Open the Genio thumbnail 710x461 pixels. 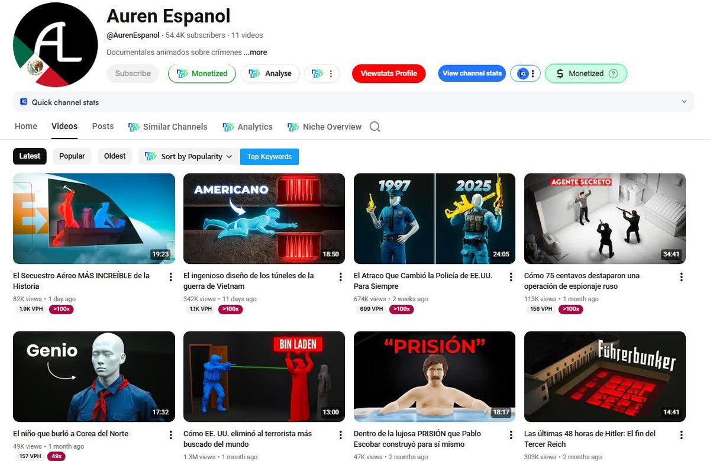94,376
